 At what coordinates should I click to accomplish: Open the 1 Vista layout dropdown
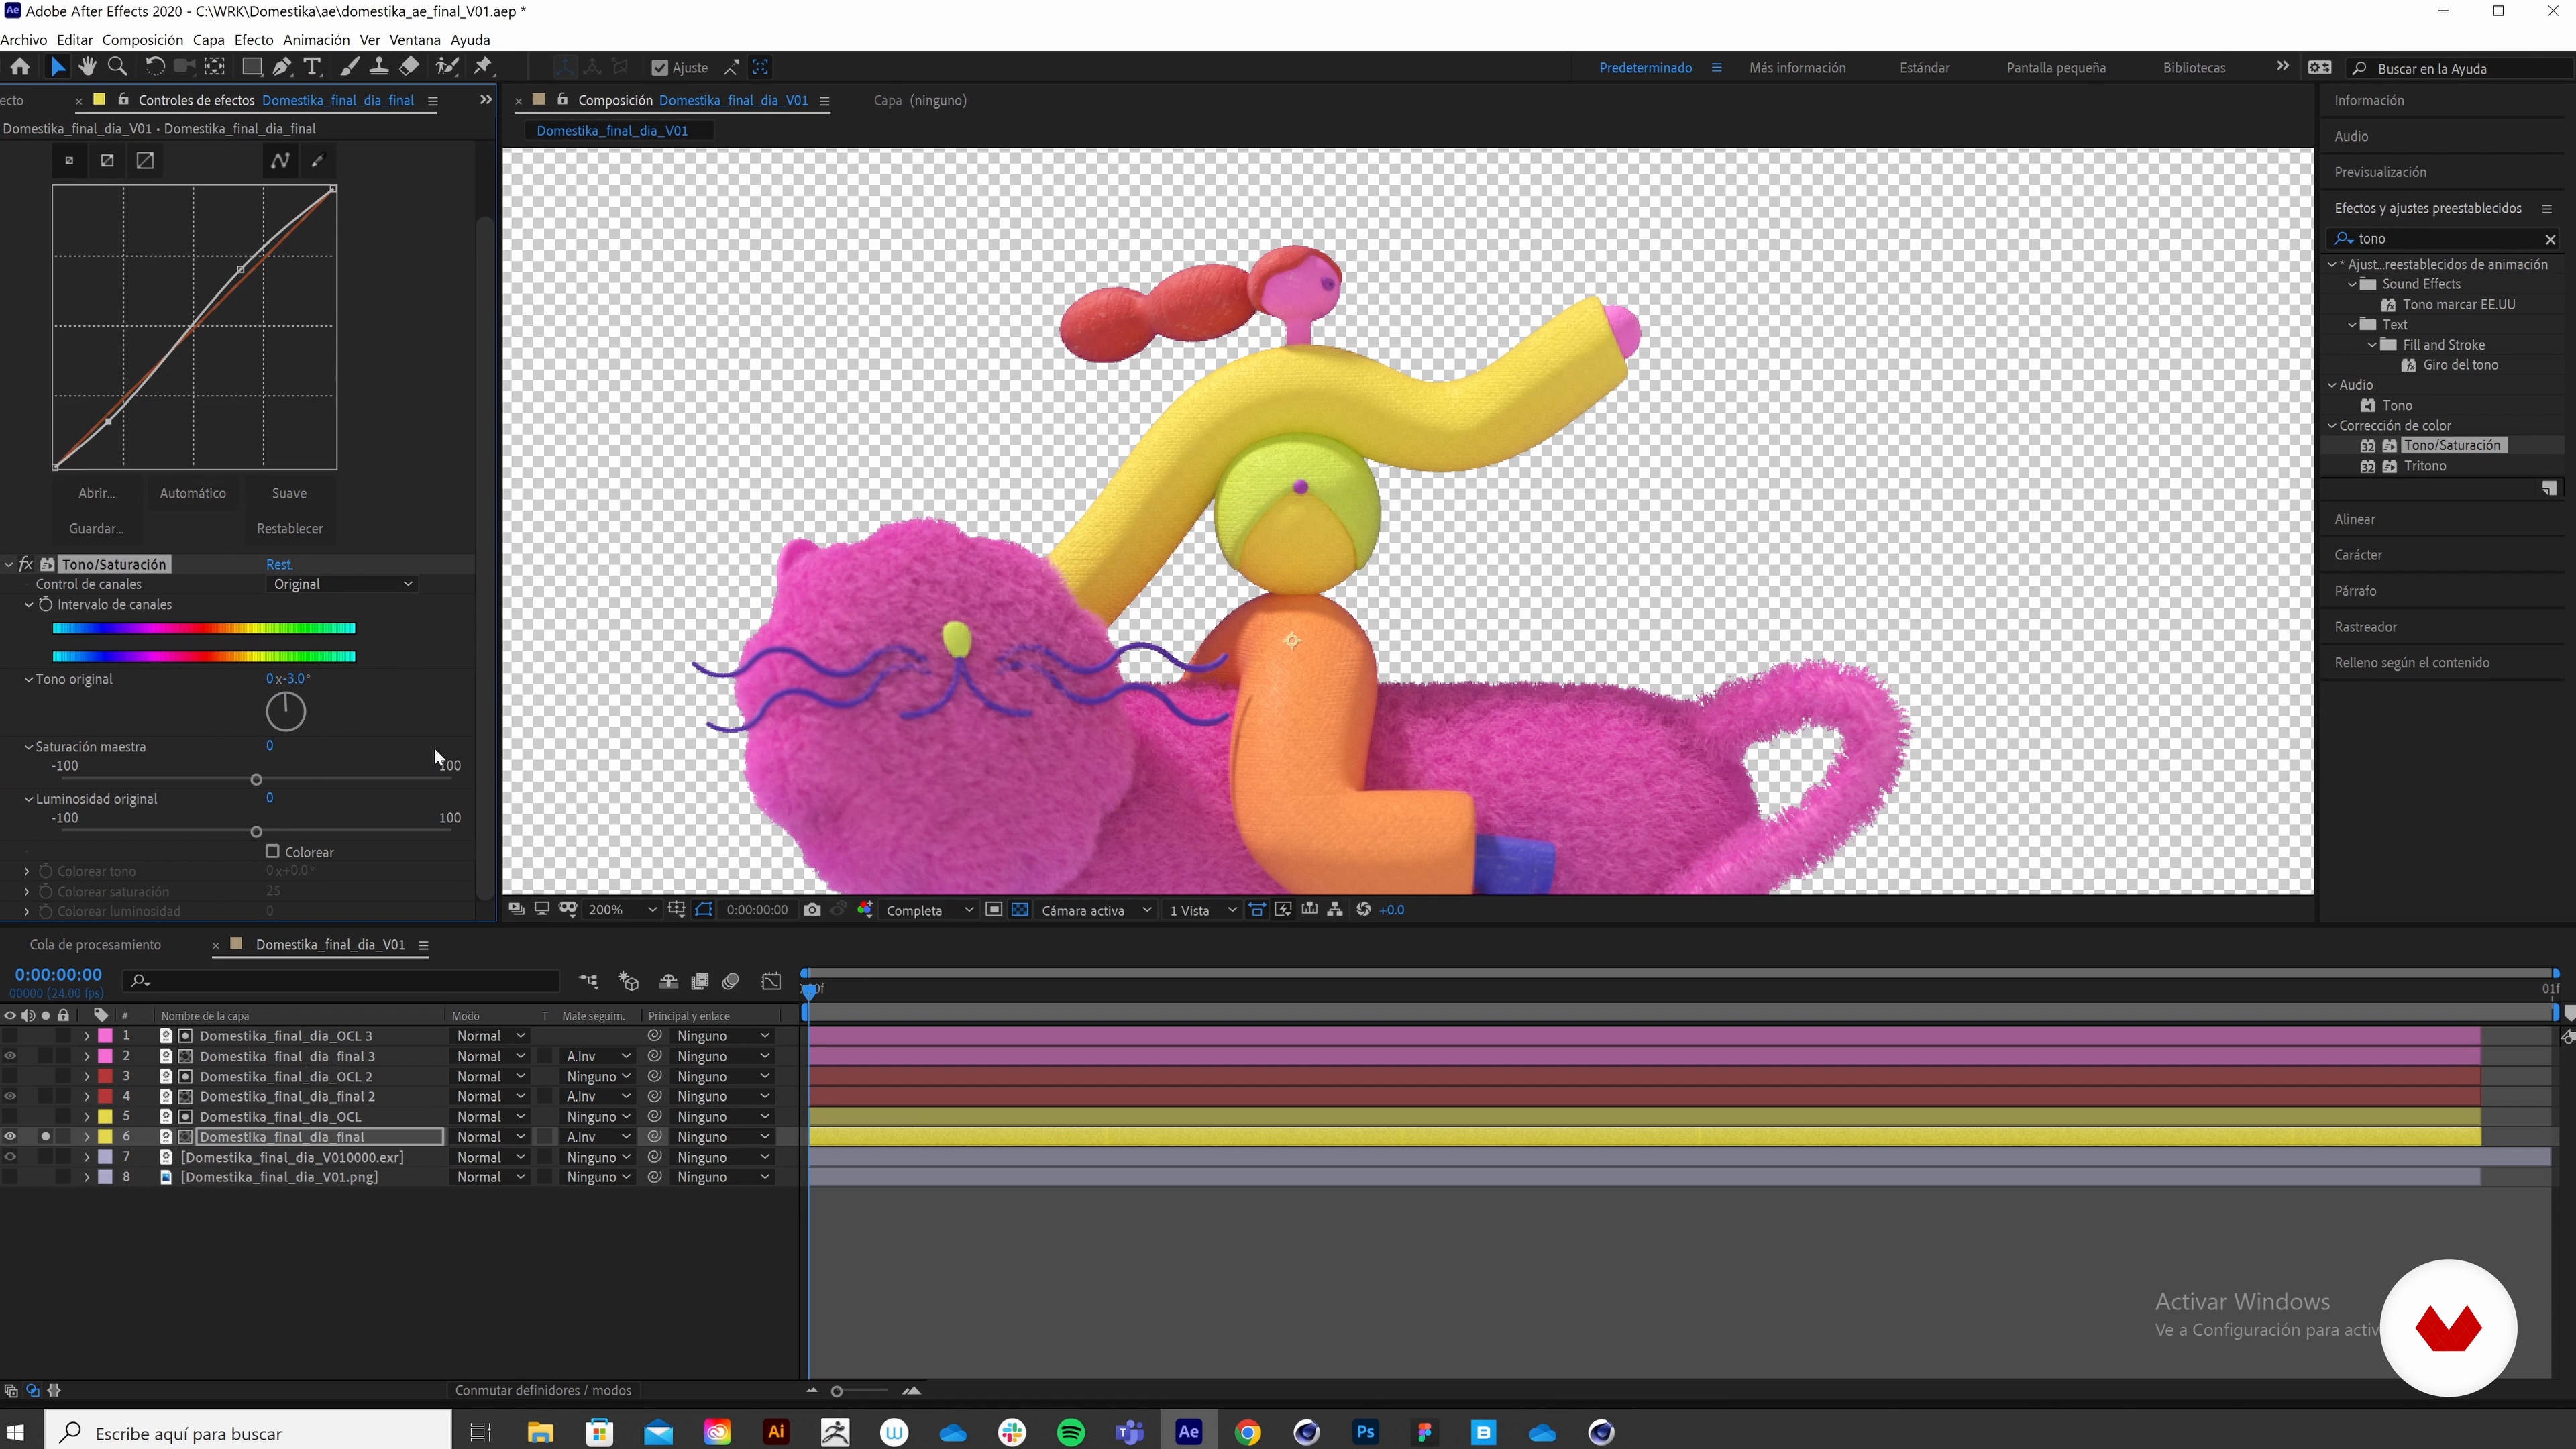(x=1203, y=910)
